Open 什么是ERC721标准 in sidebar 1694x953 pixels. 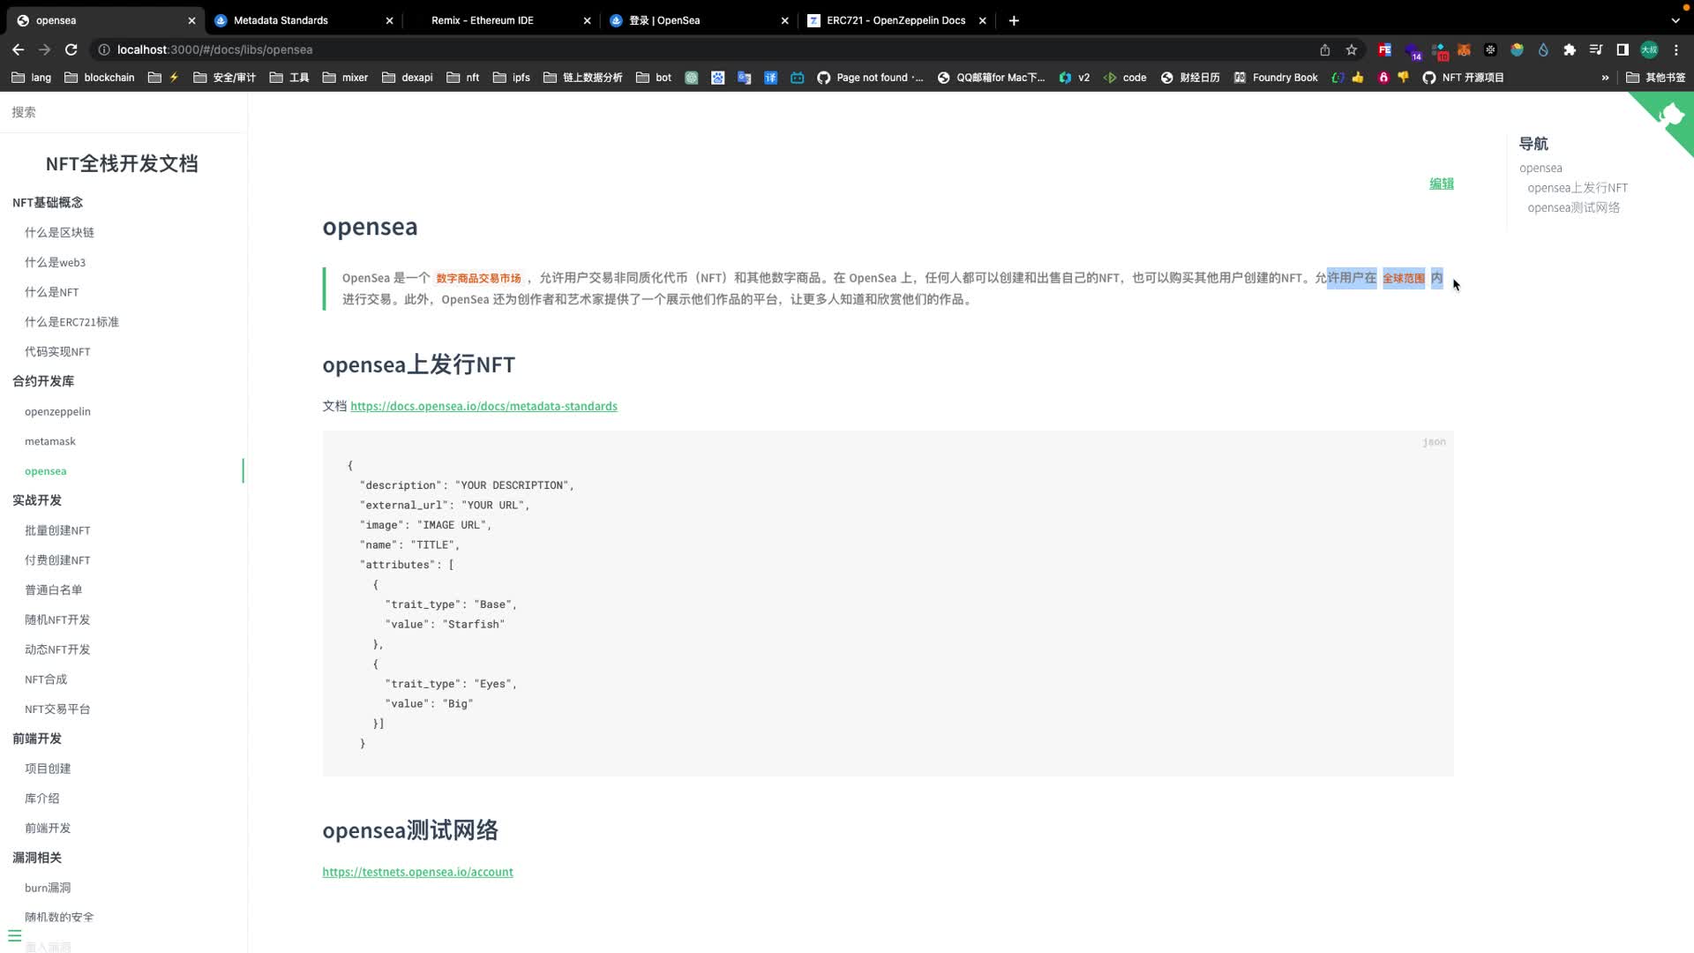(71, 322)
